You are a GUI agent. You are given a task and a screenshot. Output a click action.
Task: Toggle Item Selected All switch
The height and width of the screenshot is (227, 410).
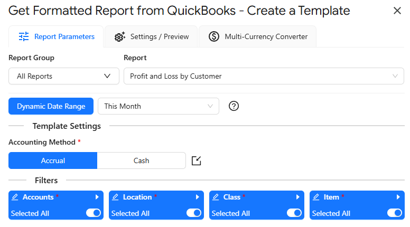click(x=395, y=213)
